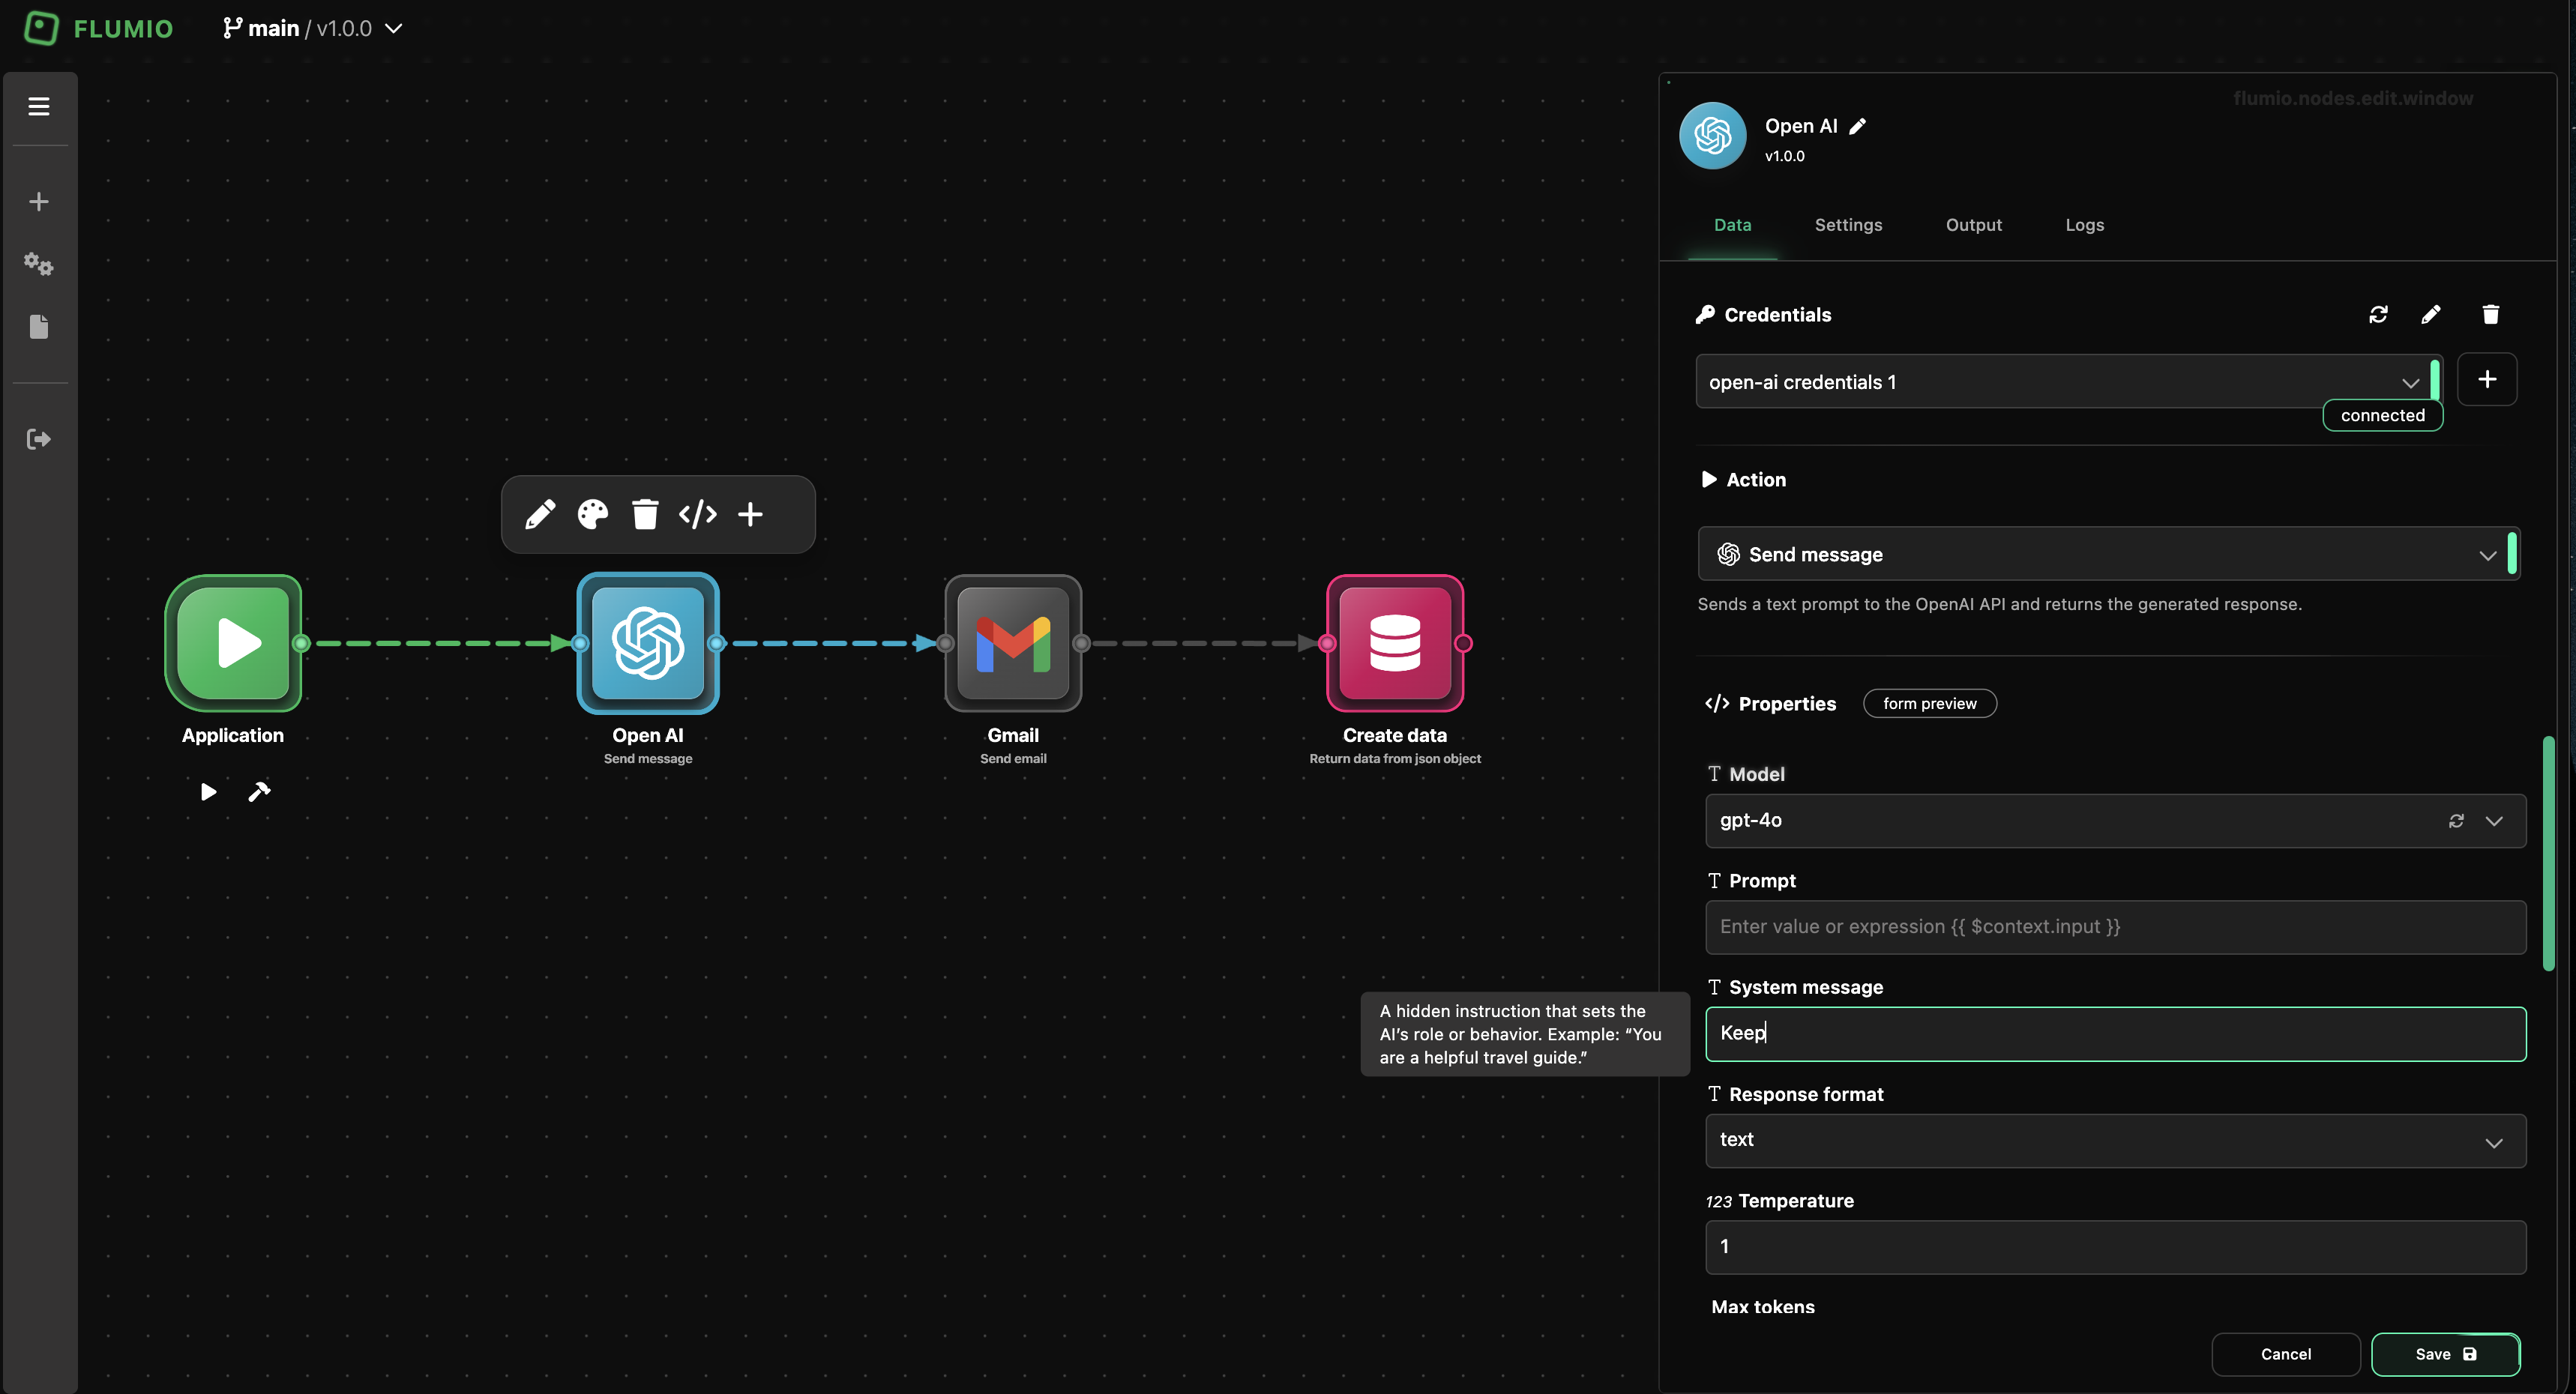2576x1394 pixels.
Task: Refresh credentials with the sync icon
Action: [x=2378, y=315]
